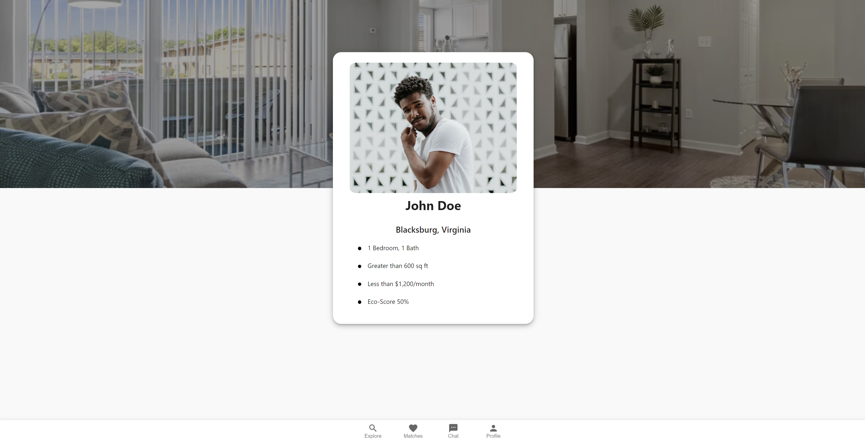Select the Explore tab label

click(x=373, y=436)
